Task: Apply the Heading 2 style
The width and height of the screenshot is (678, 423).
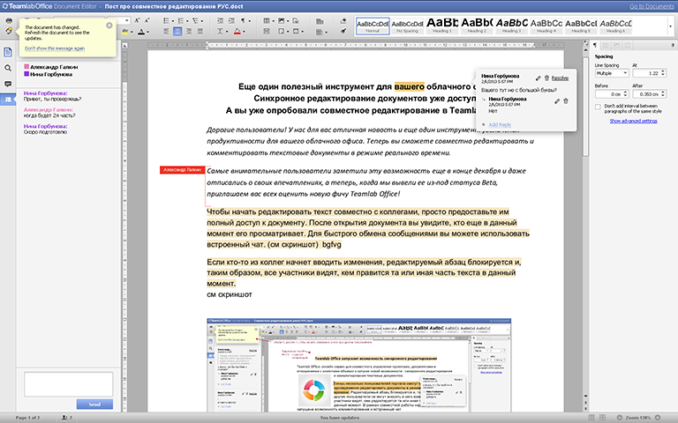Action: (477, 26)
